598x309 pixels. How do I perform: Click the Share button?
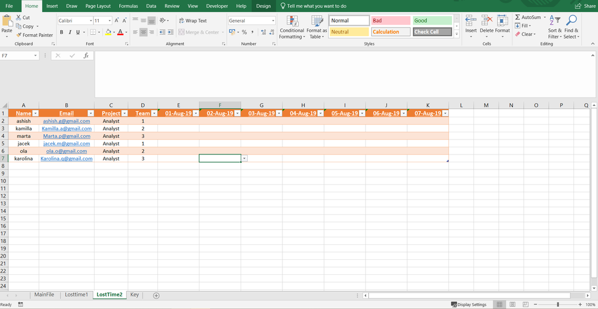[585, 6]
